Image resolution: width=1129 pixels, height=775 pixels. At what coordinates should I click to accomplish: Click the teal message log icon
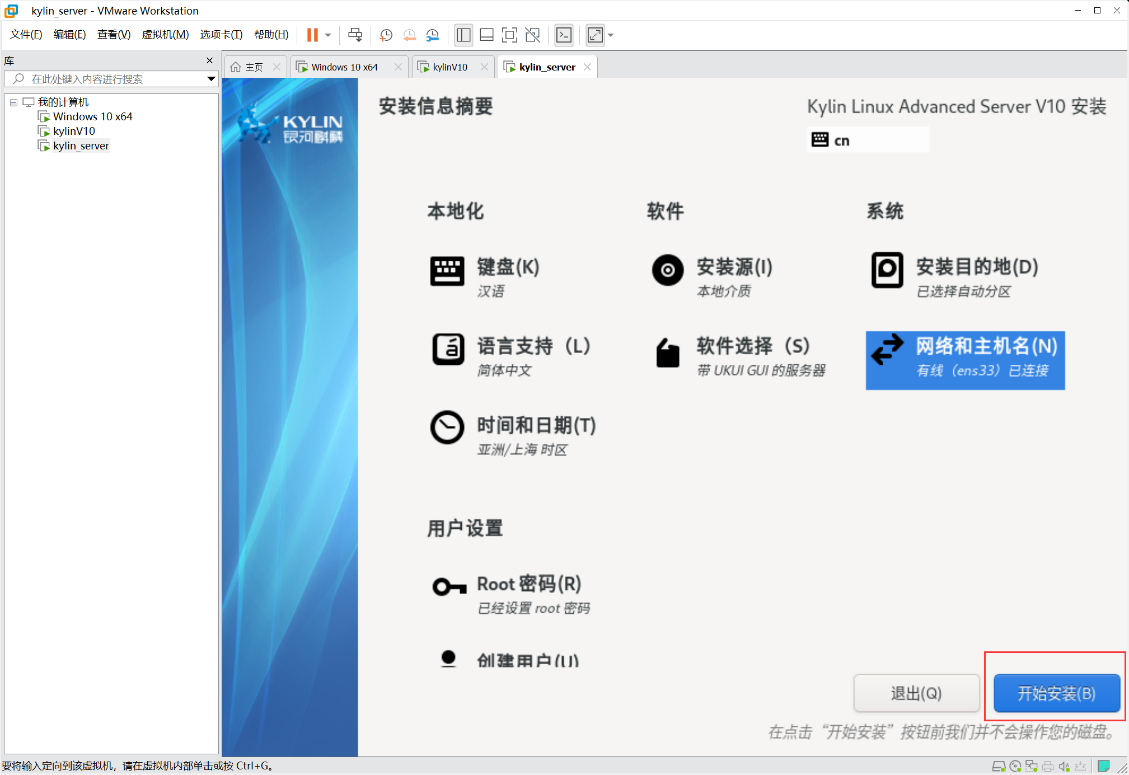(x=1104, y=766)
